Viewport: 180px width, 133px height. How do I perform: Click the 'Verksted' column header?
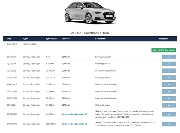click(65, 39)
